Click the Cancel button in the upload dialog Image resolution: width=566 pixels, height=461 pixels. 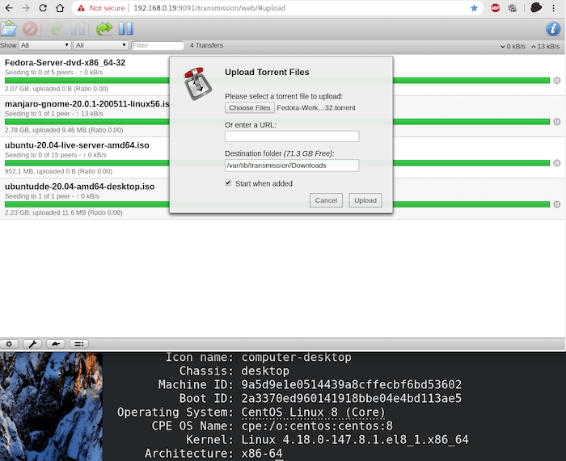coord(326,200)
